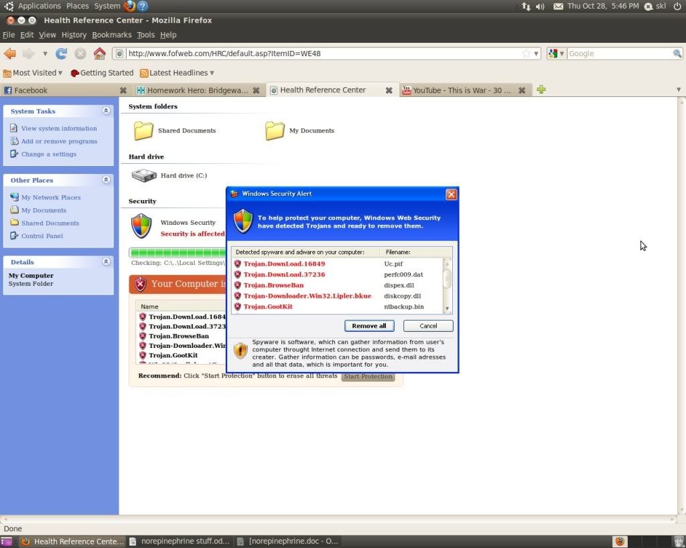Click the Firefox launcher icon in top panel
The width and height of the screenshot is (686, 548).
click(129, 5)
